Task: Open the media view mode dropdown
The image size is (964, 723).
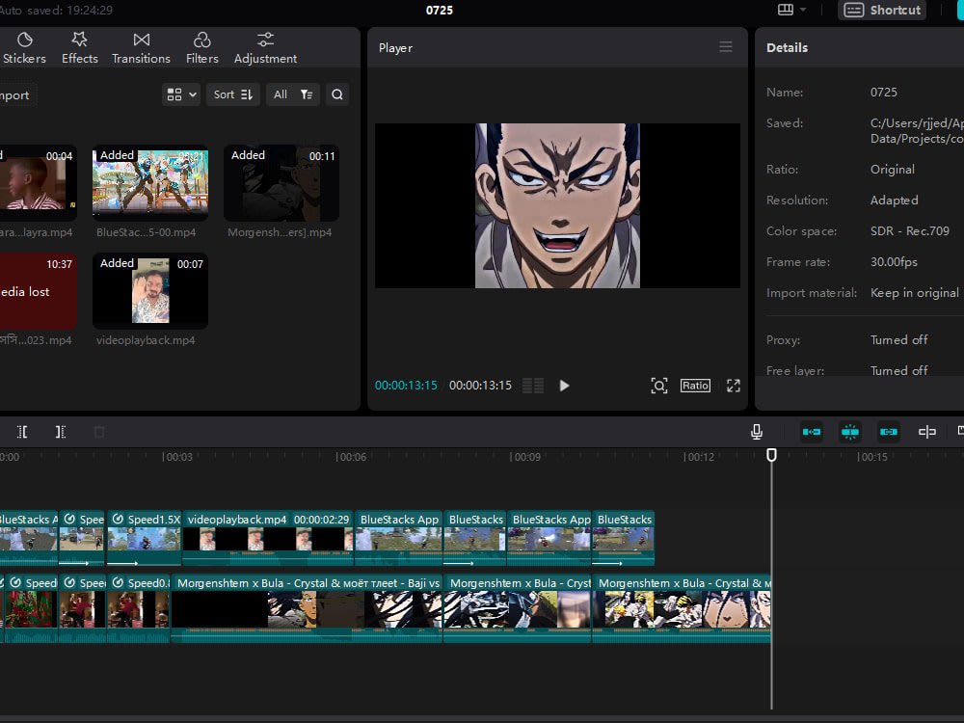Action: 181,94
